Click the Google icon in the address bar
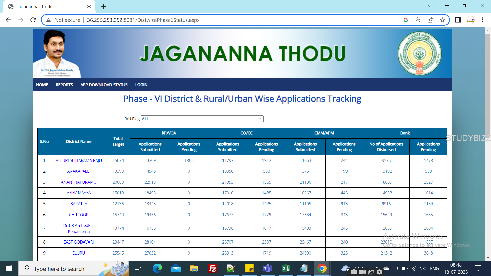The width and height of the screenshot is (491, 276). [x=406, y=20]
